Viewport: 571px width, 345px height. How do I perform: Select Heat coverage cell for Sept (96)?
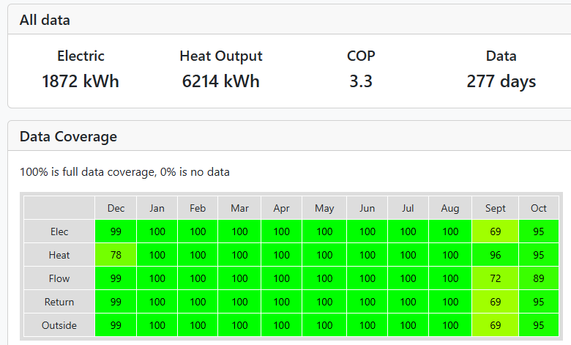pos(495,255)
